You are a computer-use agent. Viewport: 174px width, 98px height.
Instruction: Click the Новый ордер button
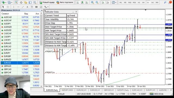coord(47,2)
